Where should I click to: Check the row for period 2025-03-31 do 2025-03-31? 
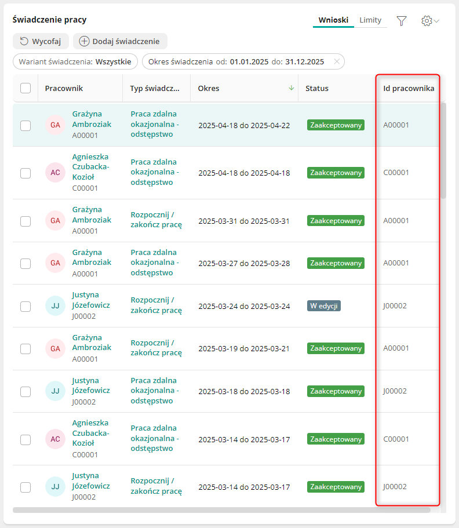[25, 221]
